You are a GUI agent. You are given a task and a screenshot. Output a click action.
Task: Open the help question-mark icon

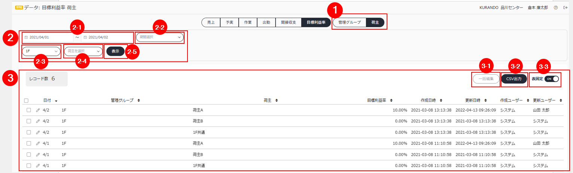click(556, 7)
